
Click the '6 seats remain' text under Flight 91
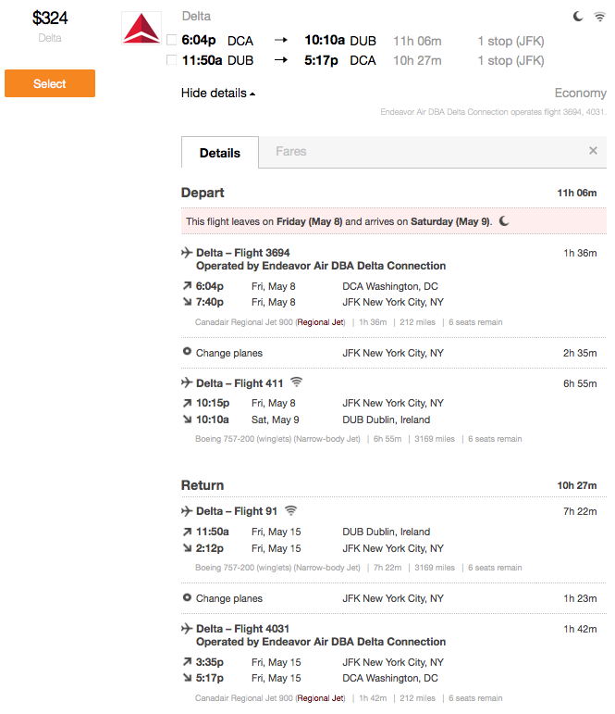[495, 568]
